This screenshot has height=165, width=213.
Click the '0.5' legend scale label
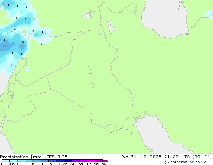click(12, 164)
